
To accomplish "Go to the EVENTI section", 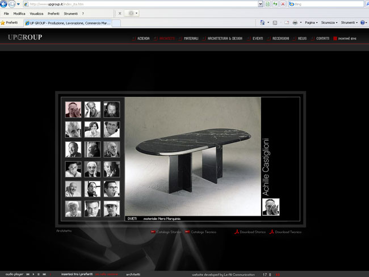I will coord(258,39).
